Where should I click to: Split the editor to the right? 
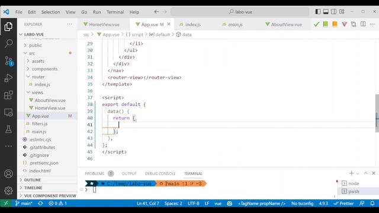coord(363,24)
